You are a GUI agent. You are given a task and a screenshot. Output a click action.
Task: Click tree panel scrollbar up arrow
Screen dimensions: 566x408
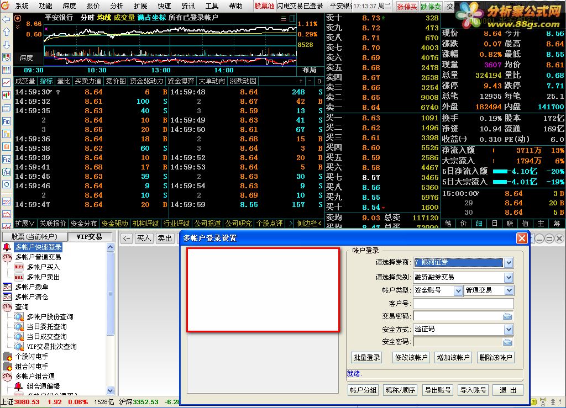point(111,247)
